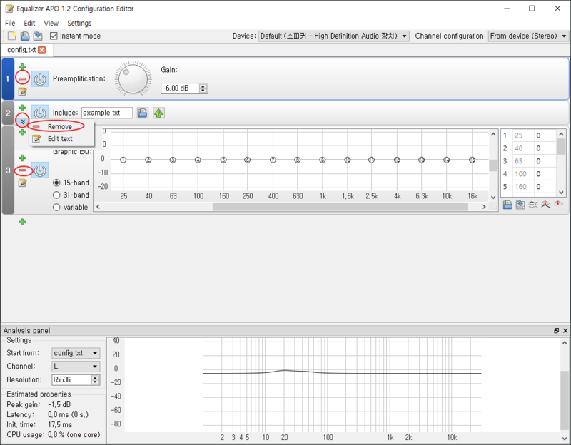Create a new configuration file from toolbar

tap(11, 36)
